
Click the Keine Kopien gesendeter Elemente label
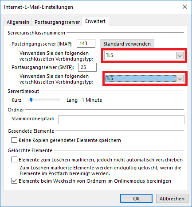pos(70,140)
